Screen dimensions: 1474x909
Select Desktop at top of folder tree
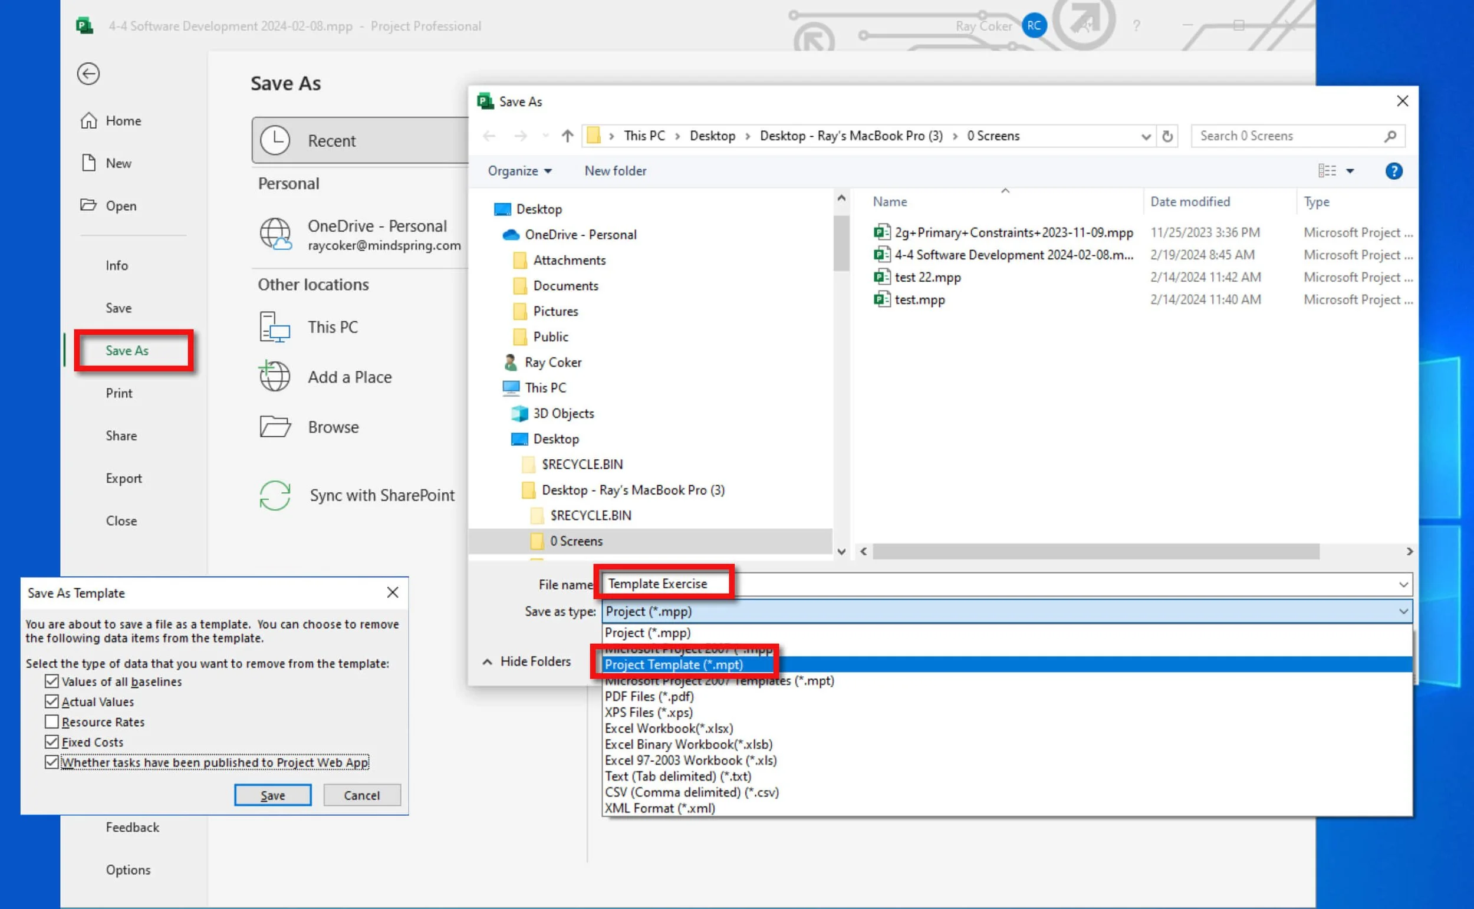[x=528, y=209]
